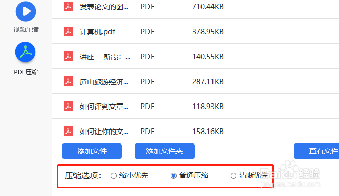Click PDF icon beside 发表论文的图...
This screenshot has height=196, width=339.
click(x=68, y=6)
